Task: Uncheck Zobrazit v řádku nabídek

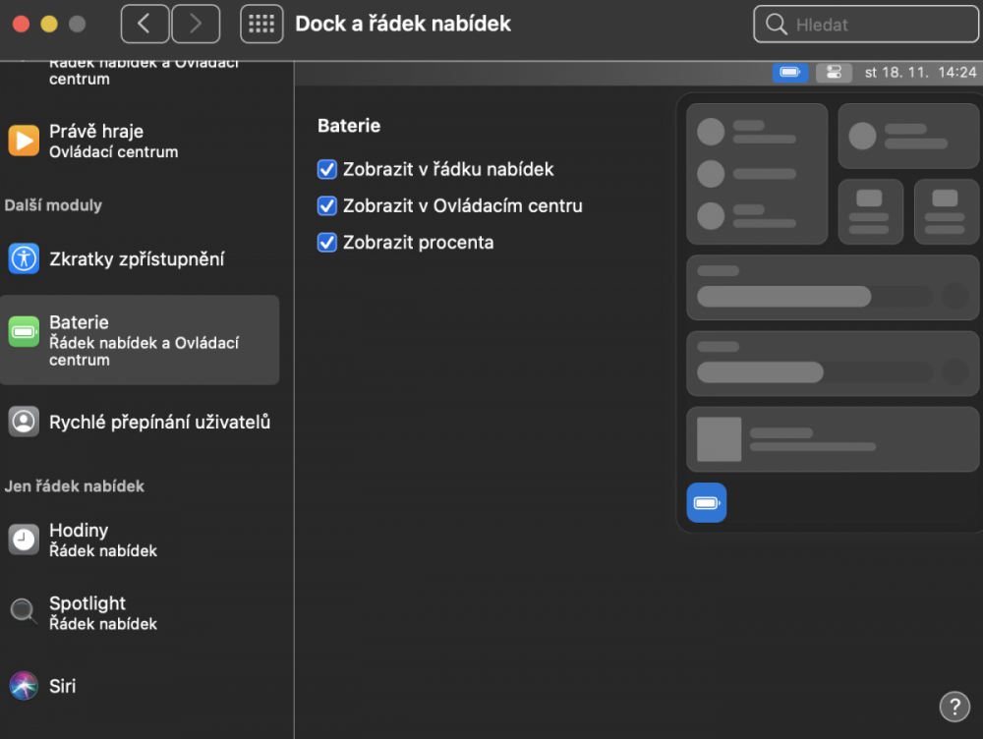Action: point(326,169)
